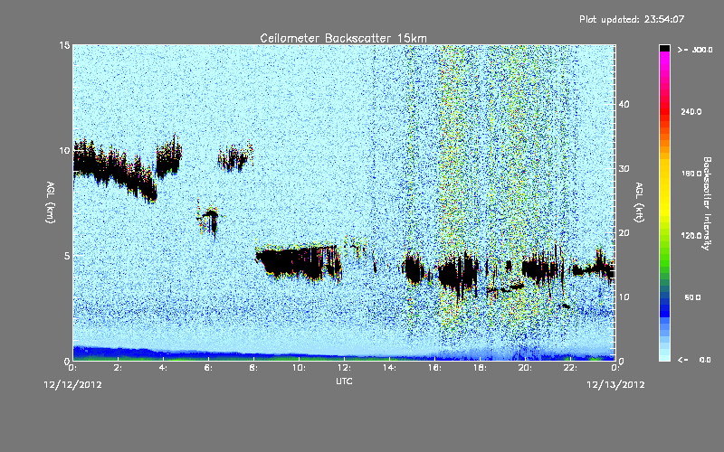Screen dimensions: 724x452
Task: Click the '180.0' colorbar value
Action: (x=691, y=174)
